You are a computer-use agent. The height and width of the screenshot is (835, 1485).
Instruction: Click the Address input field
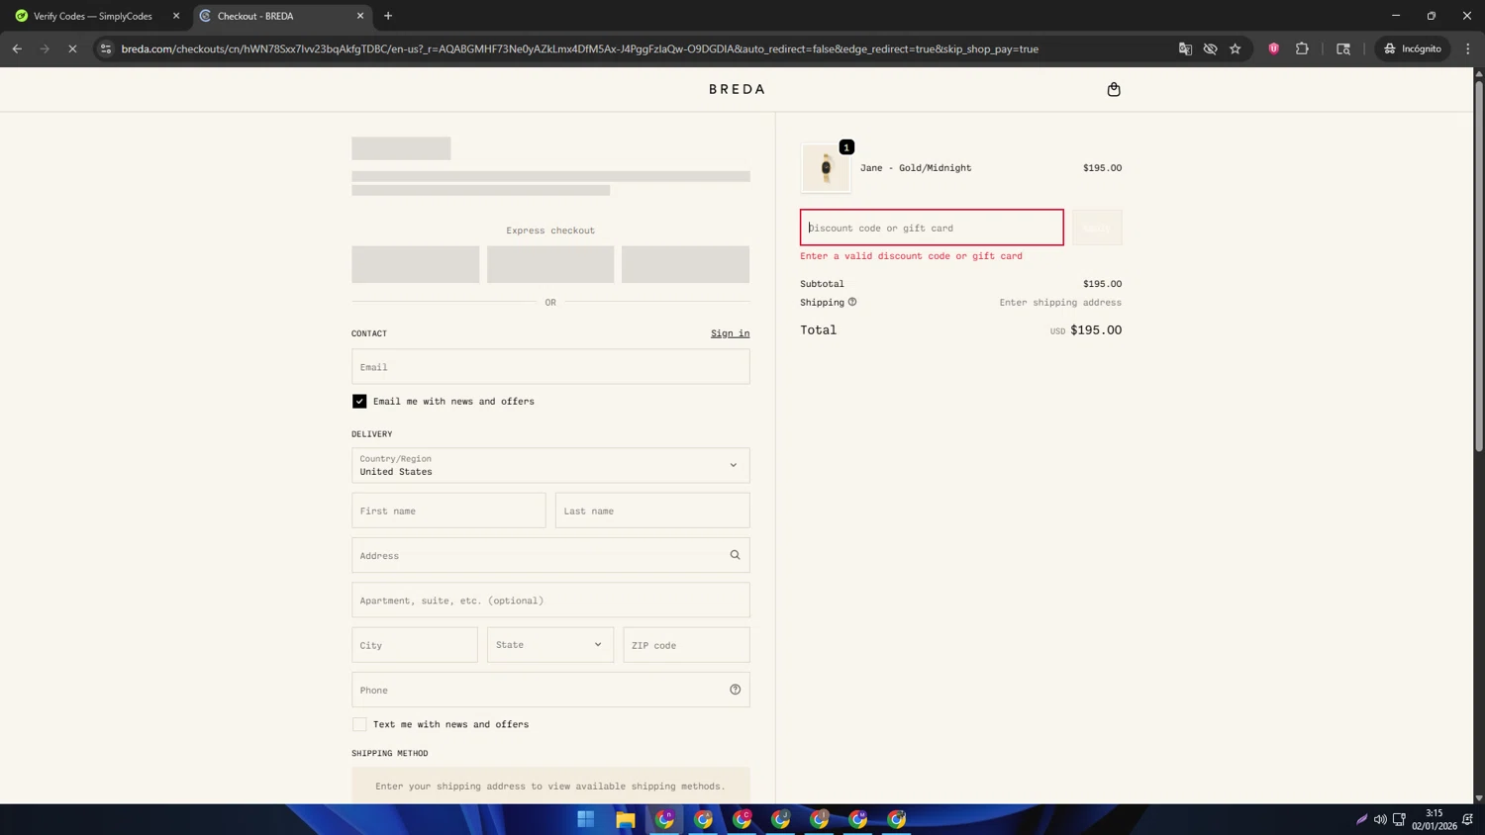pyautogui.click(x=550, y=555)
